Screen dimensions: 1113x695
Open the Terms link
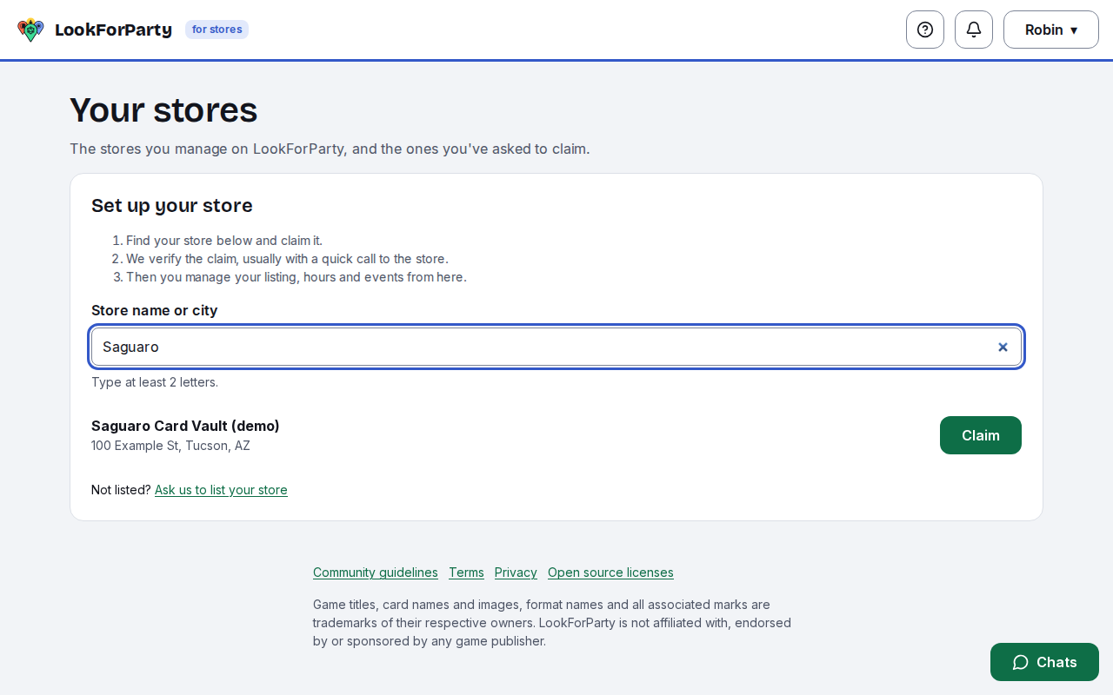(x=466, y=573)
